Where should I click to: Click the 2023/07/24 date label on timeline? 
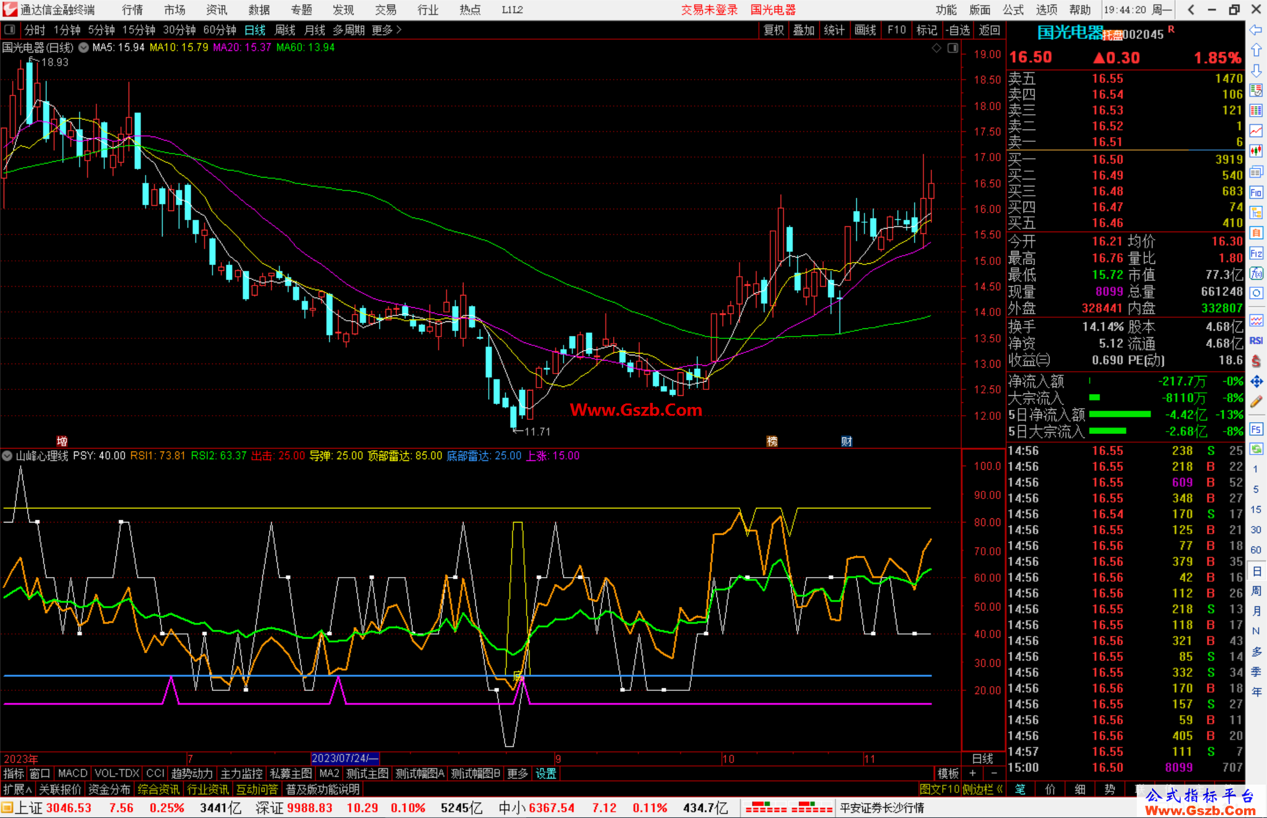[x=345, y=758]
